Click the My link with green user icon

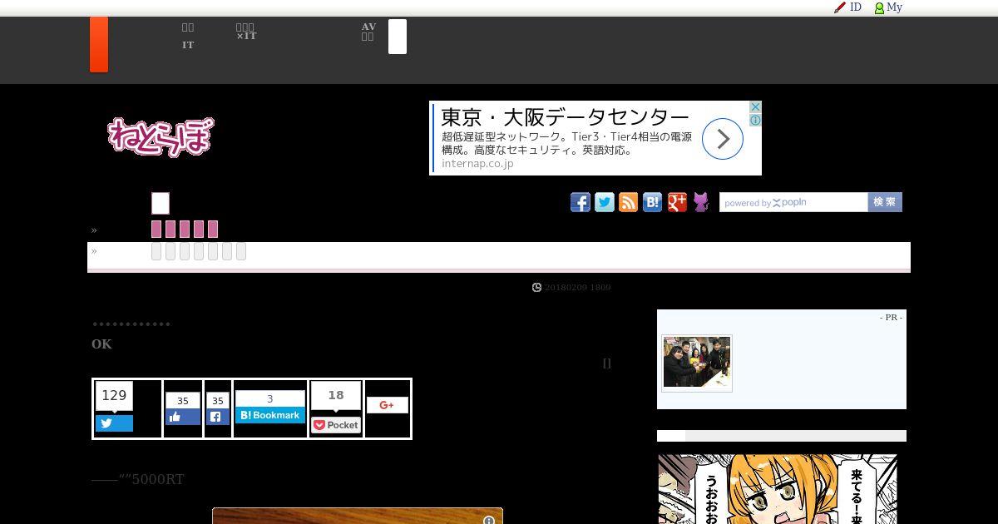point(888,7)
